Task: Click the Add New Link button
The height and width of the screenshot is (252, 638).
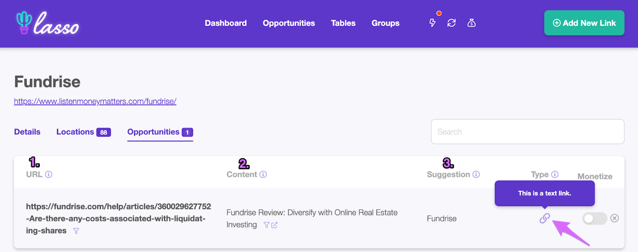Action: 584,23
